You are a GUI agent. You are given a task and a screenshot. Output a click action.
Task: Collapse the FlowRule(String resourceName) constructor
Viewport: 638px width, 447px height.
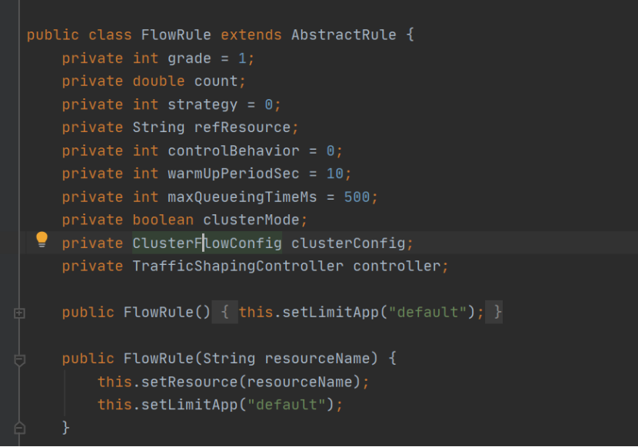[x=20, y=359]
